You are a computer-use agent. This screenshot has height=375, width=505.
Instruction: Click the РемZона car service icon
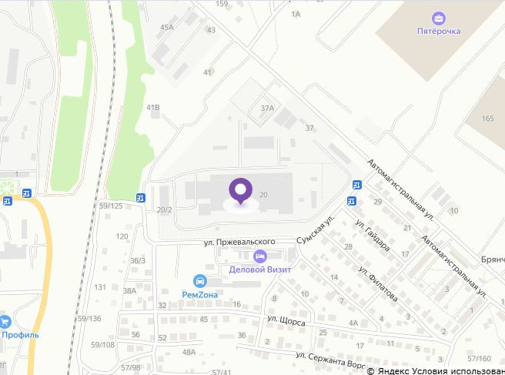click(x=200, y=281)
